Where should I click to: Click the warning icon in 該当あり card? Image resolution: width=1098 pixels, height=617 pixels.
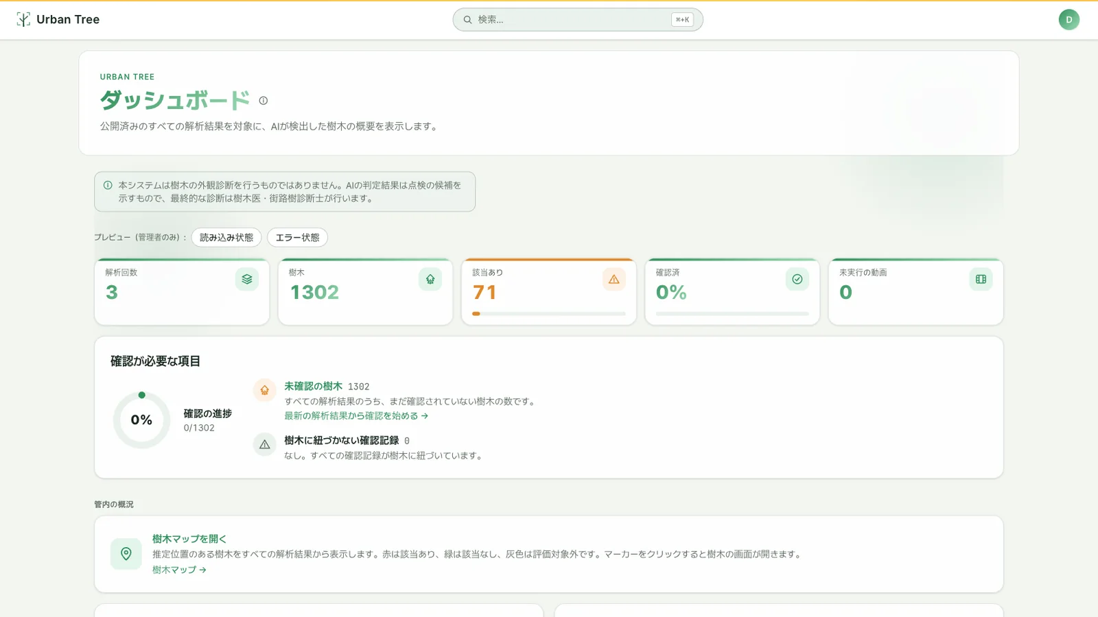614,279
